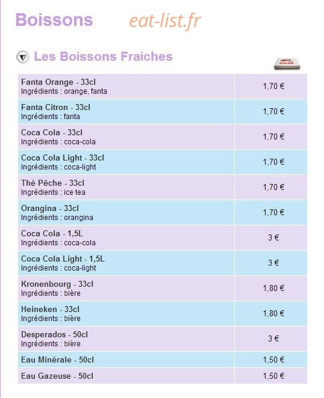Click the Les Boissons Fraiches heading
324x398 pixels.
tap(103, 57)
